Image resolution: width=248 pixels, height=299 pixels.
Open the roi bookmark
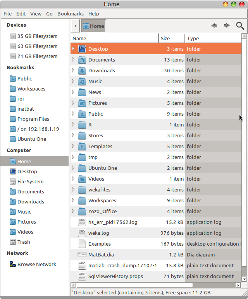pyautogui.click(x=21, y=99)
